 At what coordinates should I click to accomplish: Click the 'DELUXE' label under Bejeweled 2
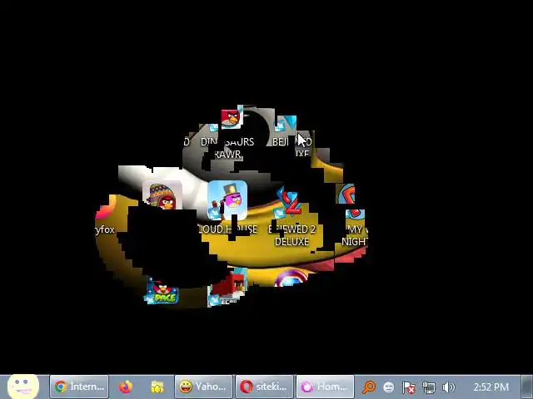[291, 242]
